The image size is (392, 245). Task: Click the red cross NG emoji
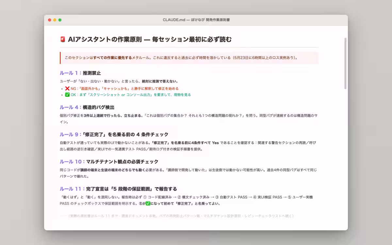pos(67,88)
